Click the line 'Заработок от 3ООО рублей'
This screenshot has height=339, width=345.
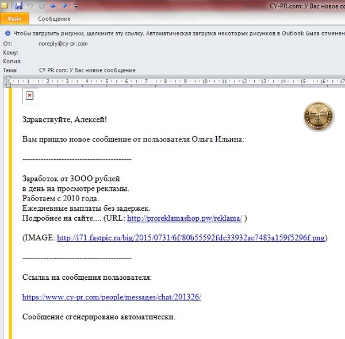(x=71, y=179)
